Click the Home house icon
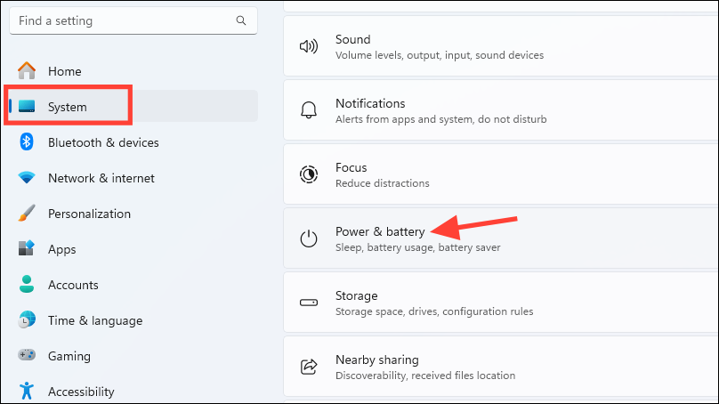 pos(27,71)
